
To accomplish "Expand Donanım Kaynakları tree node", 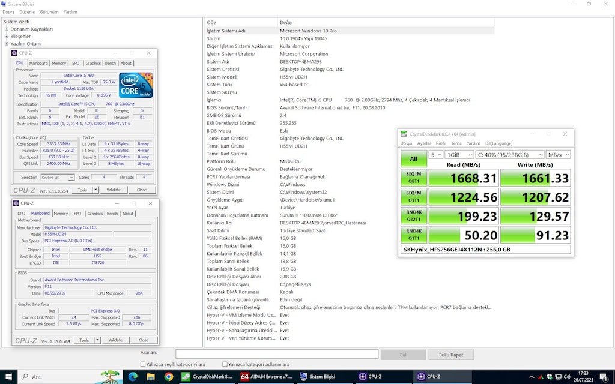I will click(x=6, y=29).
